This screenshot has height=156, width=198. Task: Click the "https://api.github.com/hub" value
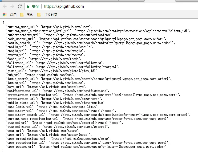pos(49,75)
